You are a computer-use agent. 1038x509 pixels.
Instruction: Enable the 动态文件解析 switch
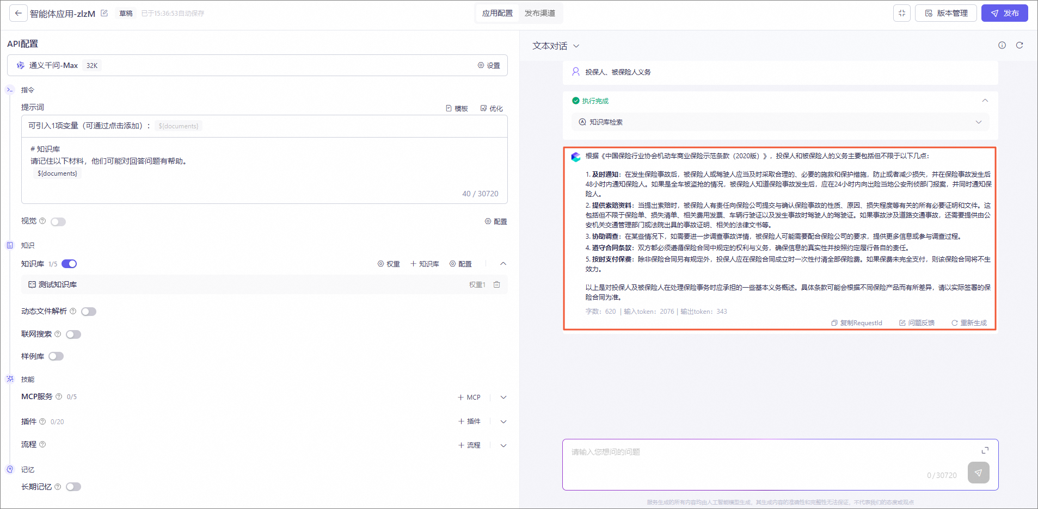(89, 312)
